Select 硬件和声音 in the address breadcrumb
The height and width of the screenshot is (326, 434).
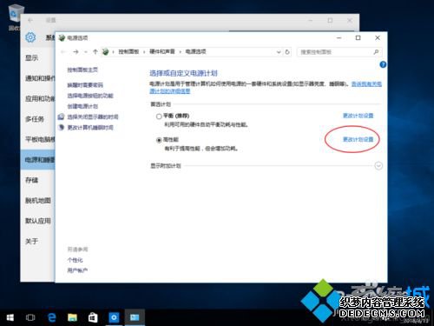[162, 51]
